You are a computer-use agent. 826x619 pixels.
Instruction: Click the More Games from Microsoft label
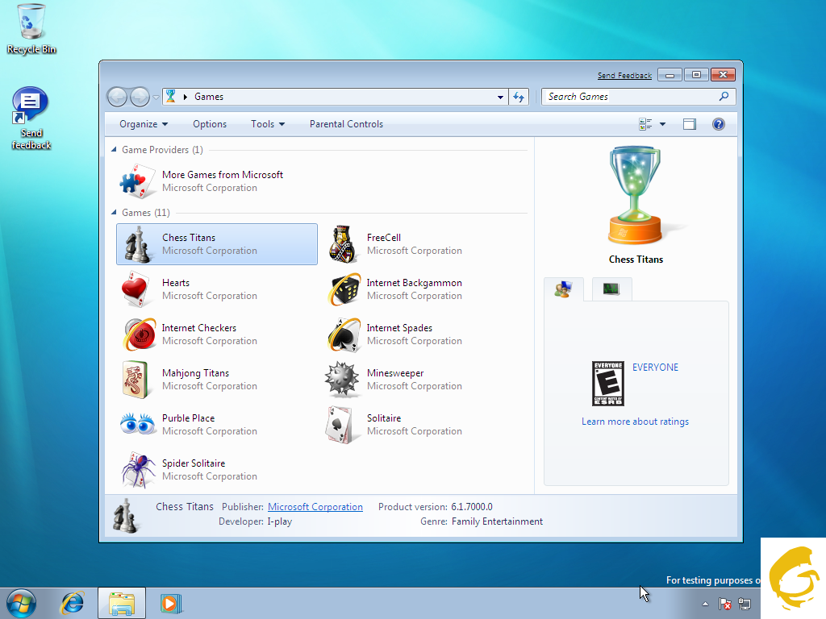tap(223, 175)
